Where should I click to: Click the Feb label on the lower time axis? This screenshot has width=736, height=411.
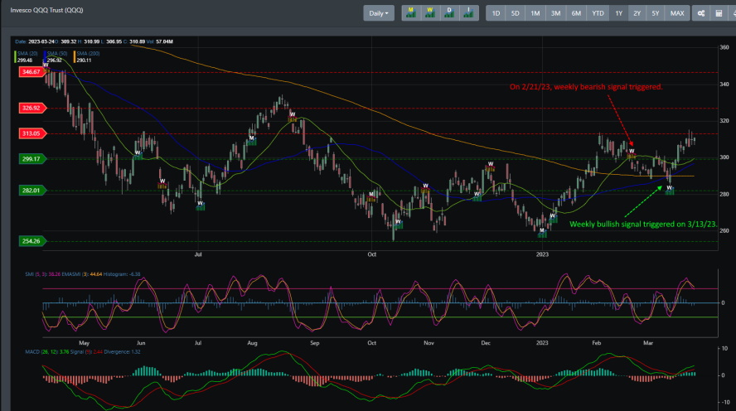pos(596,343)
